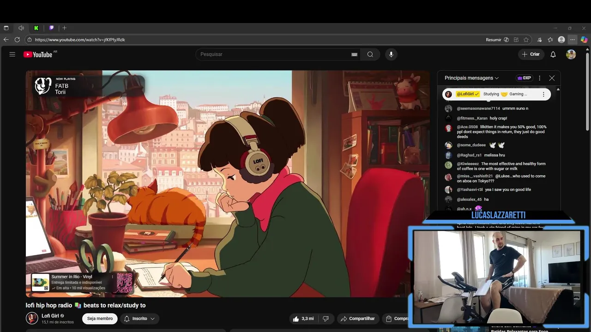Open the apps grid icon in address bar
591x332 pixels.
(516, 40)
